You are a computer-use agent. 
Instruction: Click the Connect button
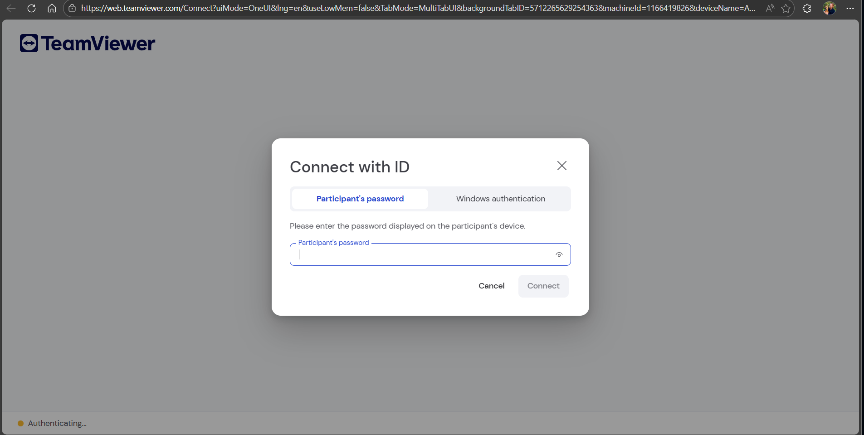pos(543,286)
